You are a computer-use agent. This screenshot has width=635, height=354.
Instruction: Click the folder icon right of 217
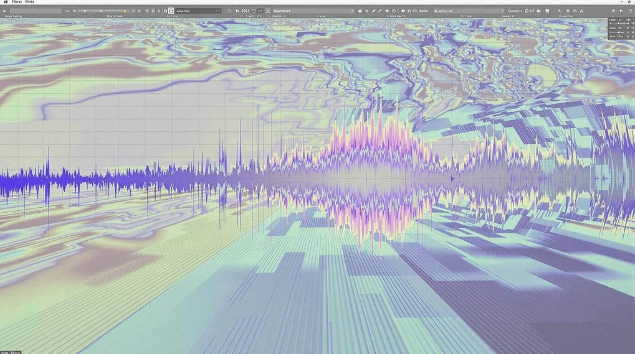539,11
